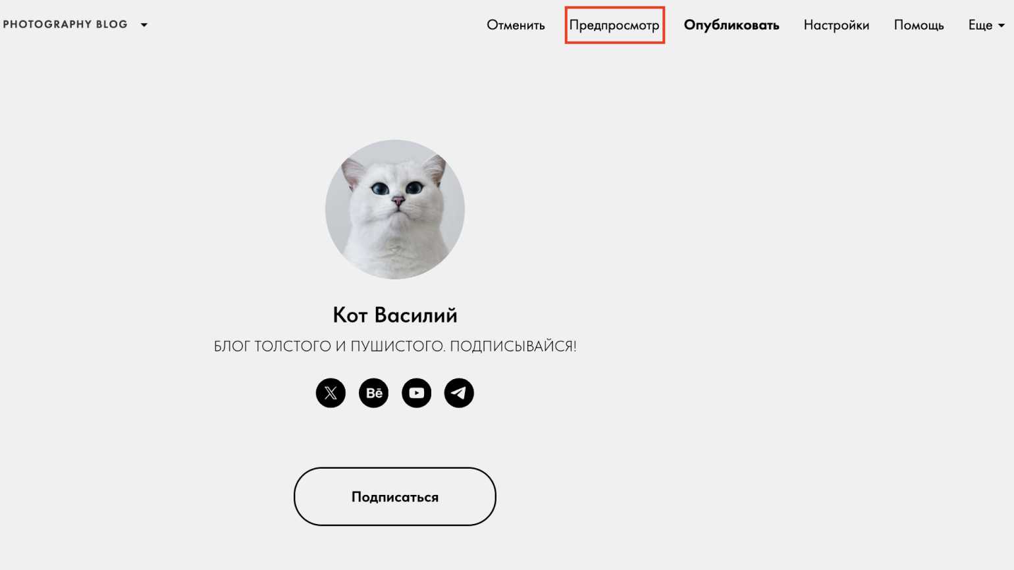Click Опубликовать to publish the page
This screenshot has width=1014, height=570.
coord(732,25)
